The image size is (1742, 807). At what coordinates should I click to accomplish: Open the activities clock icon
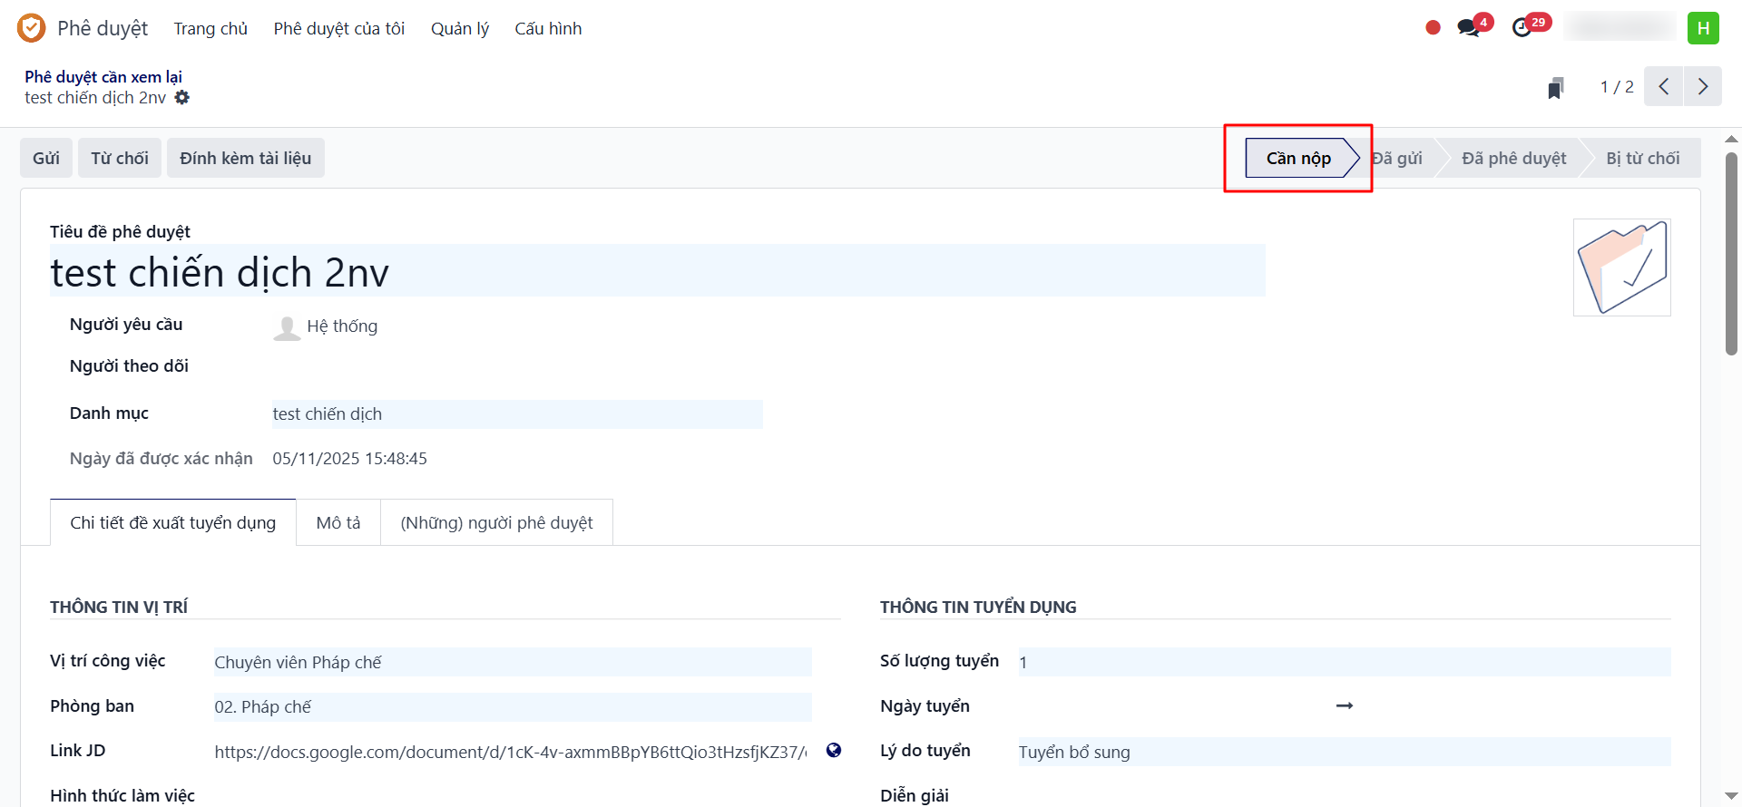tap(1522, 28)
